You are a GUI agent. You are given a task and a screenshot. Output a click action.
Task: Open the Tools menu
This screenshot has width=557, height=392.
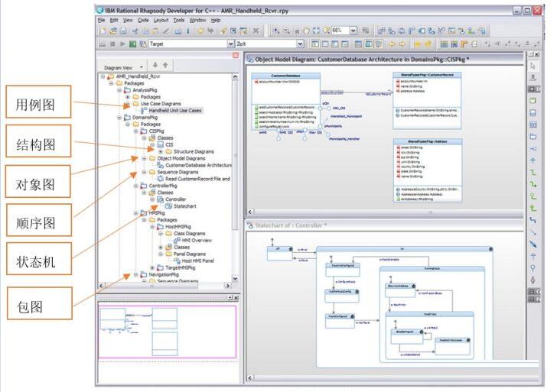coord(179,20)
